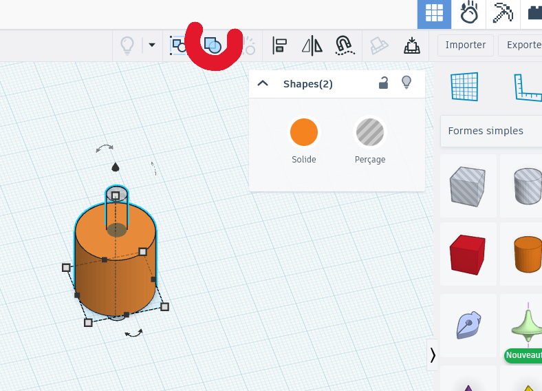Click the grayed-out workplane toolbar icon
This screenshot has height=391, width=542.
pos(379,45)
